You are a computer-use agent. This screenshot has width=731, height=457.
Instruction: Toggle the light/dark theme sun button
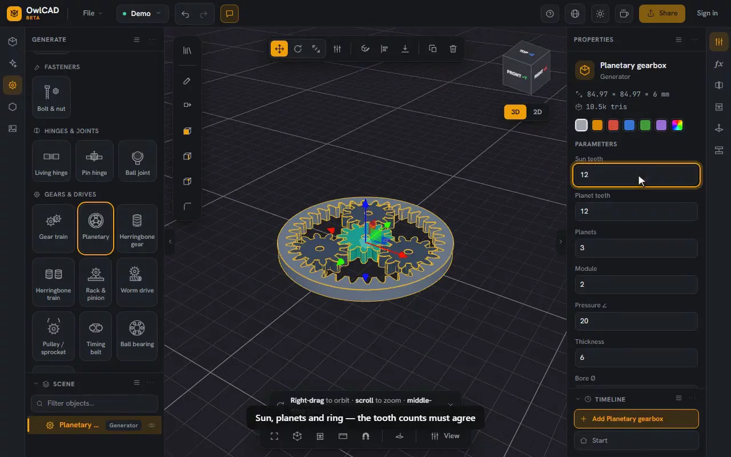[x=600, y=14]
